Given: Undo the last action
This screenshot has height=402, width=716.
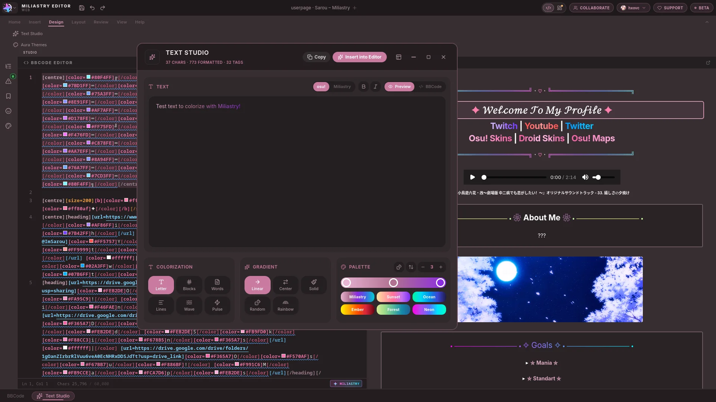Looking at the screenshot, I should [x=92, y=8].
